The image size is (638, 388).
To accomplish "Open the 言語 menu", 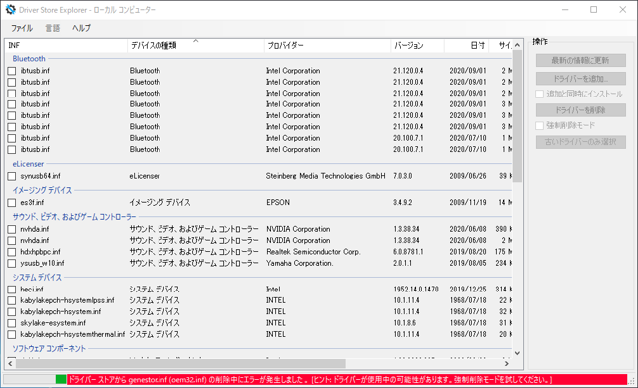I will click(53, 28).
